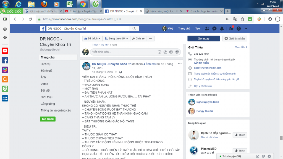Click the Gọi ngay button
Image resolution: width=283 pixels, height=159 pixels.
click(x=204, y=38)
